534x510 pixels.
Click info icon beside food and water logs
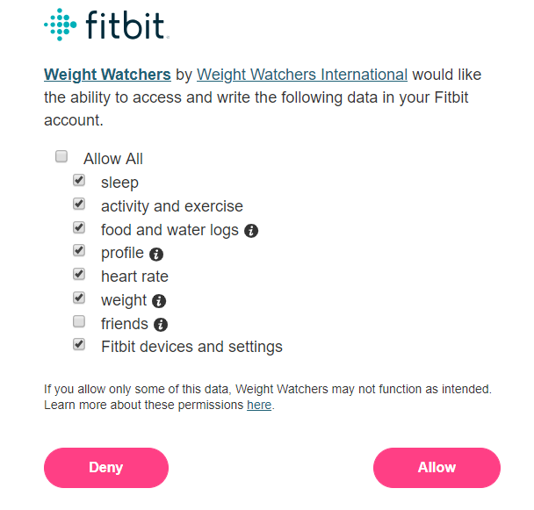click(x=251, y=231)
